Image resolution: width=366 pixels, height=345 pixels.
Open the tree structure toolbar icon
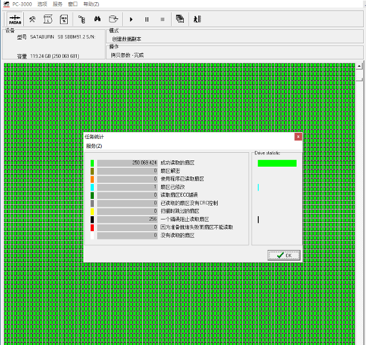82,19
